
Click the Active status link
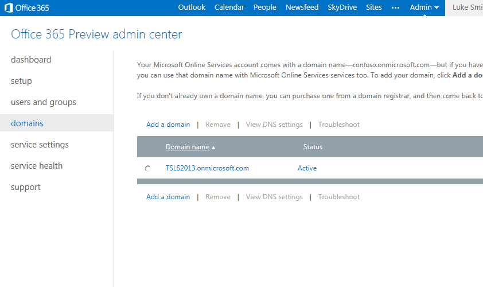(x=307, y=168)
